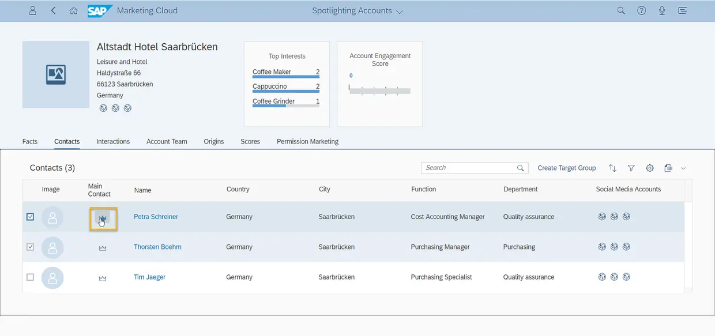715x336 pixels.
Task: Open the contacts sort icon
Action: (x=612, y=168)
